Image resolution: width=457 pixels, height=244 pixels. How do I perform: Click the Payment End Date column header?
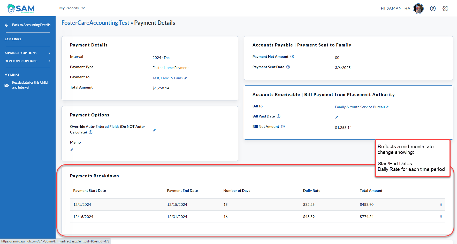click(182, 191)
